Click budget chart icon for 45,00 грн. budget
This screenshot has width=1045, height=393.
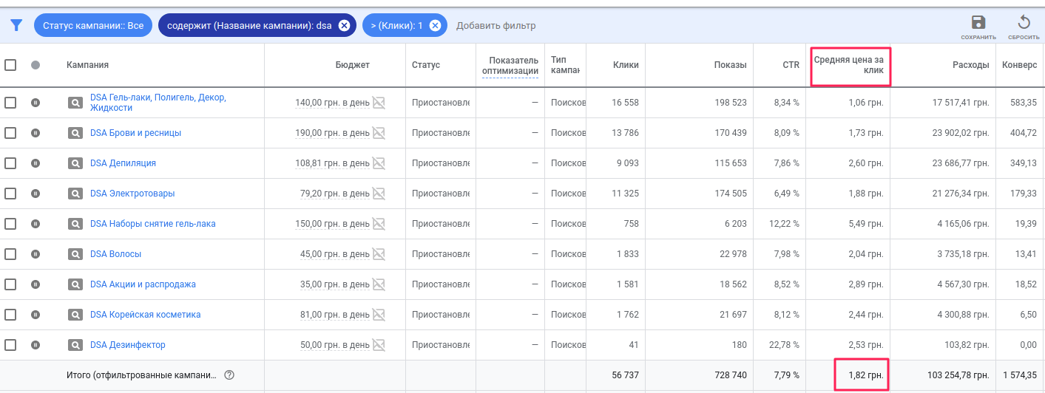379,254
